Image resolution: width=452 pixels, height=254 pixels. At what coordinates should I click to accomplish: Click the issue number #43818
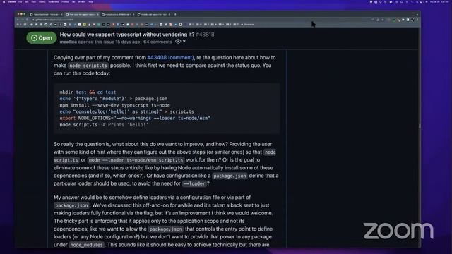pos(205,35)
